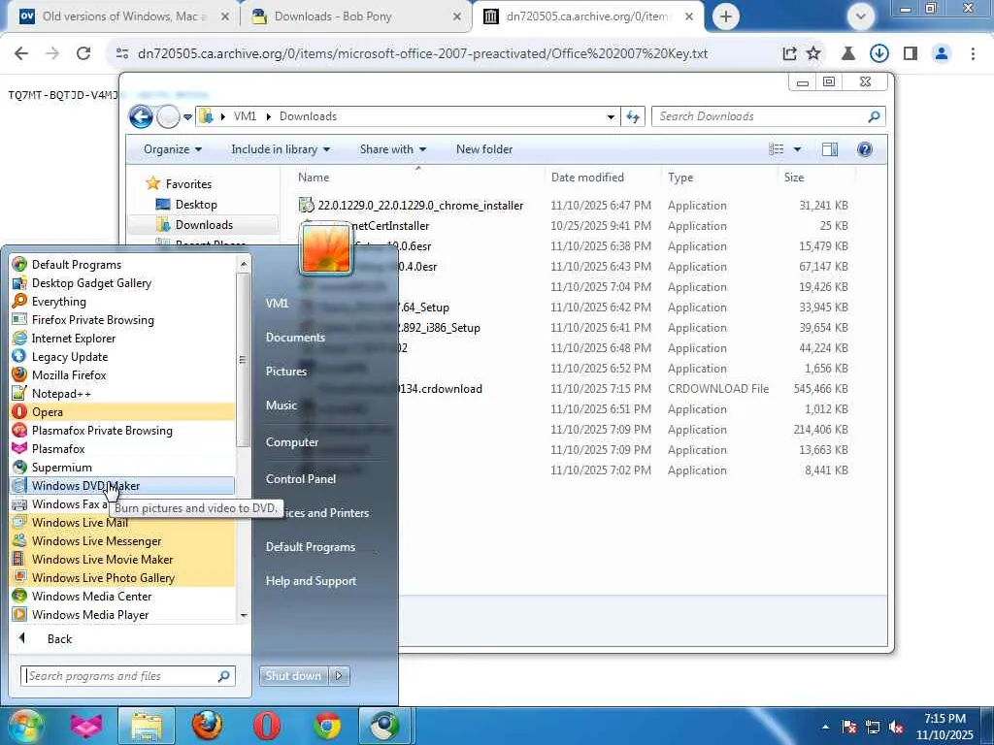Launch Windows Media Center
This screenshot has height=745, width=994.
[91, 596]
